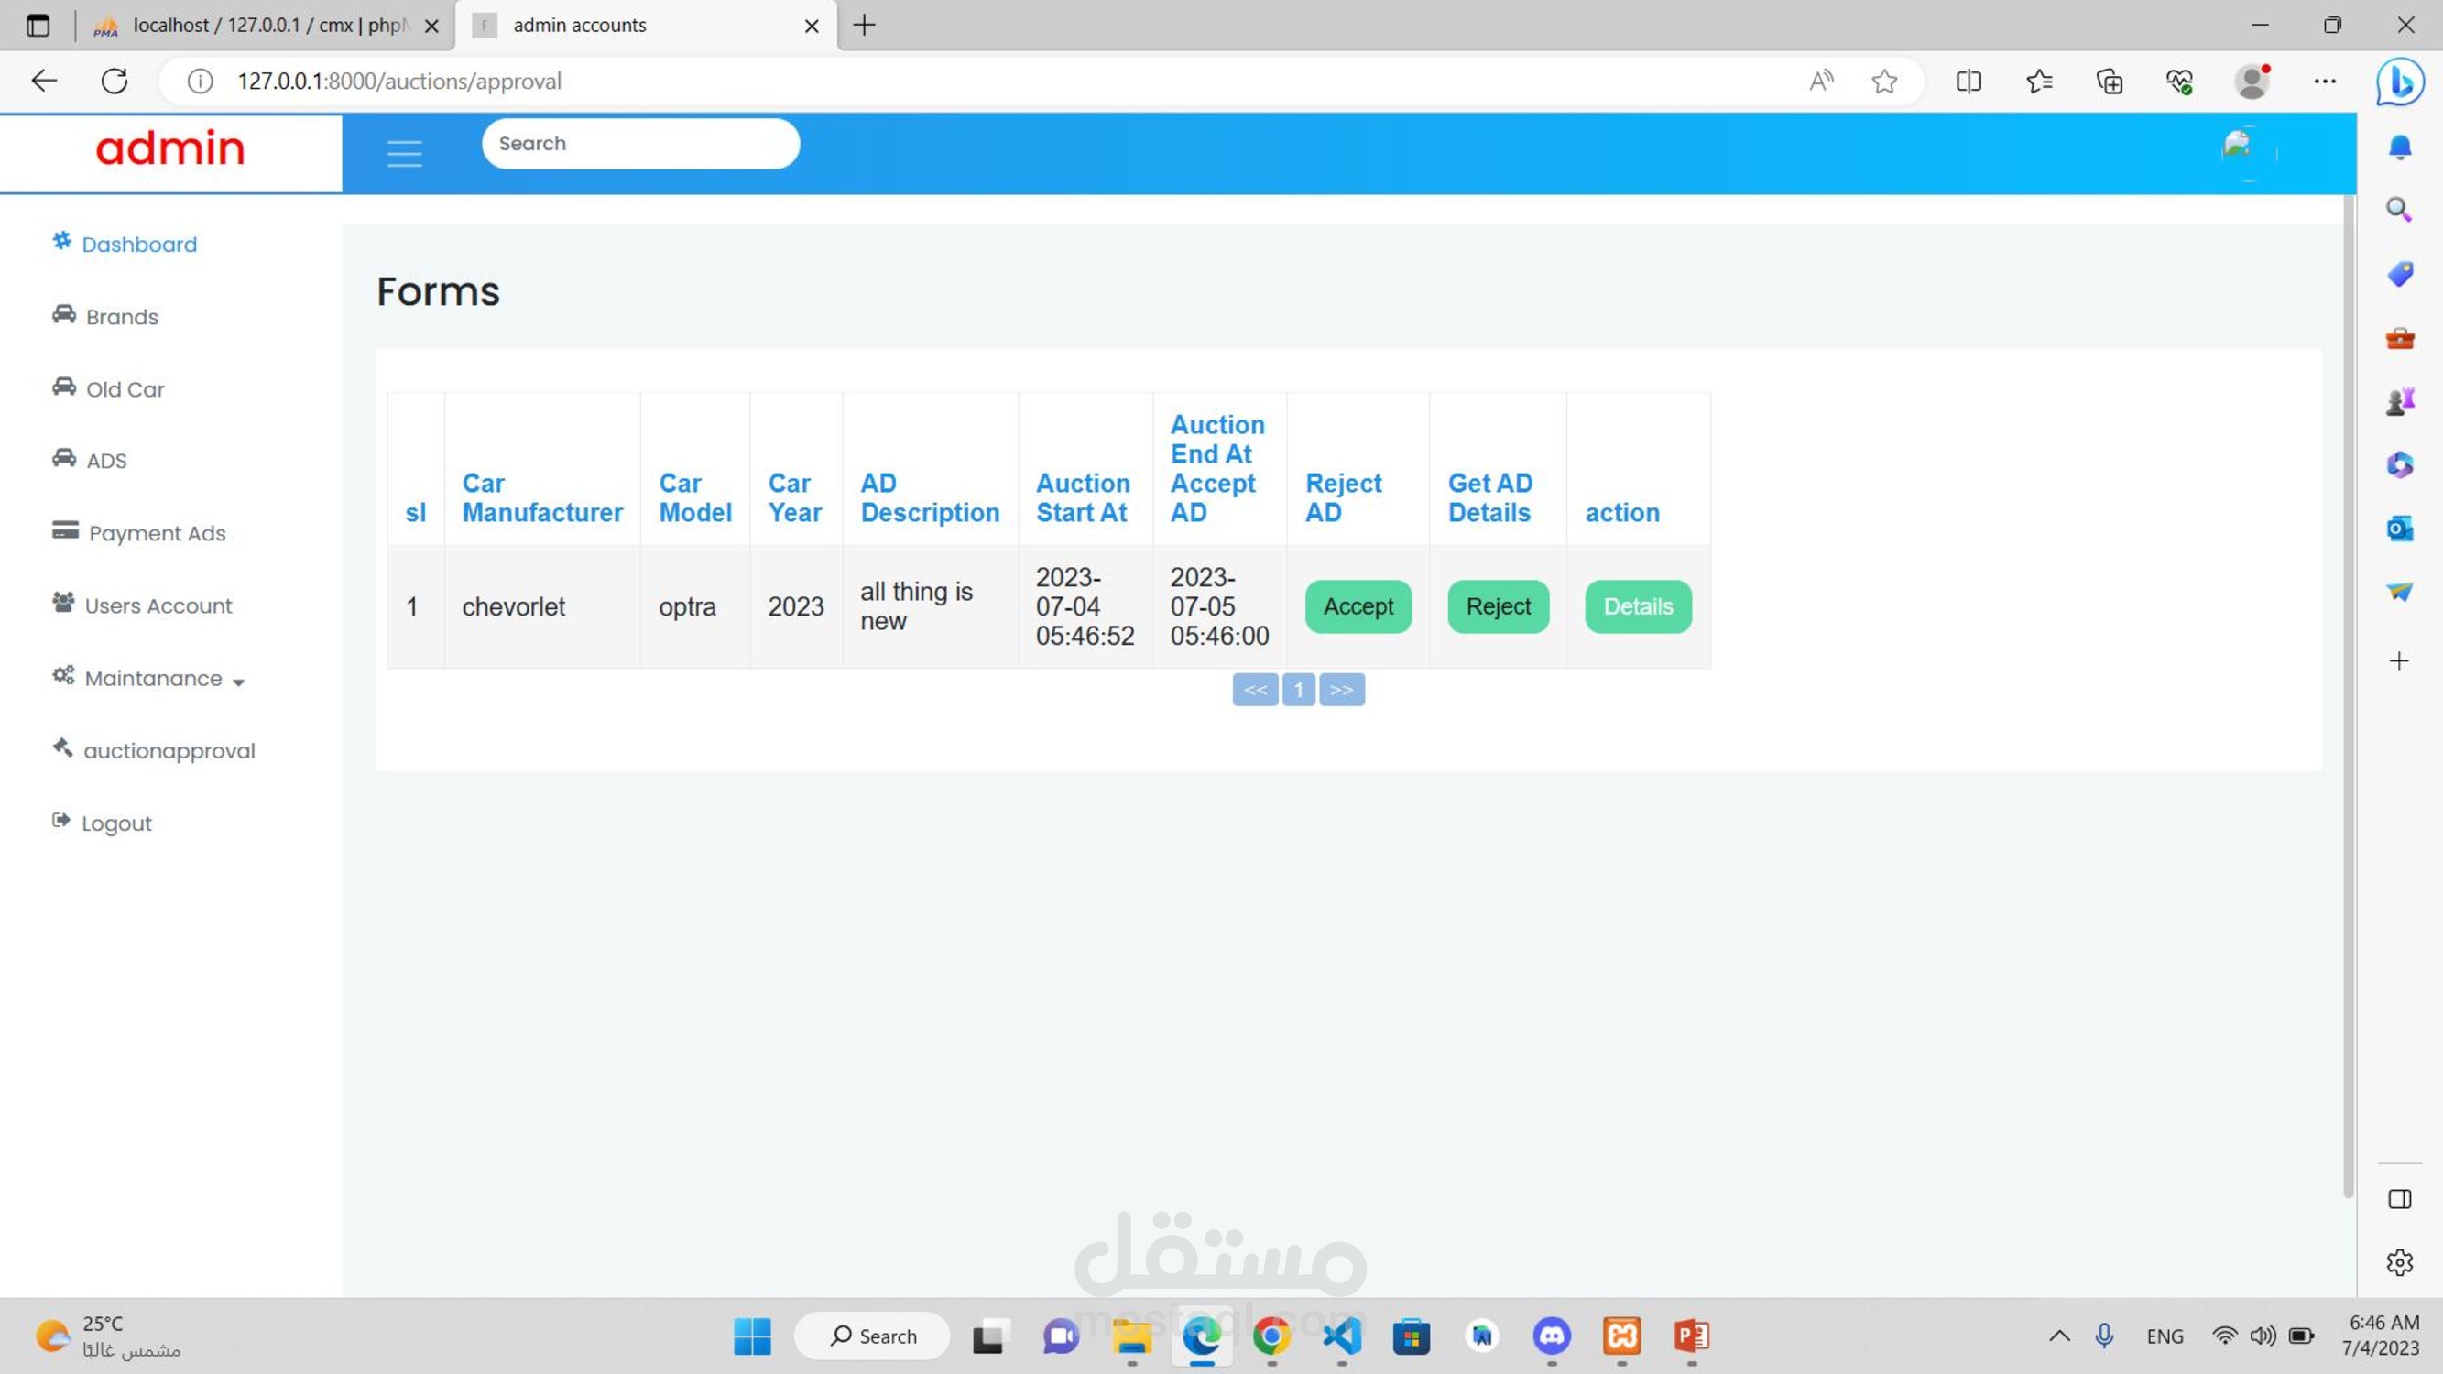Open Payment Ads in the sidebar
Screen dimensions: 2443x1374
coord(157,533)
